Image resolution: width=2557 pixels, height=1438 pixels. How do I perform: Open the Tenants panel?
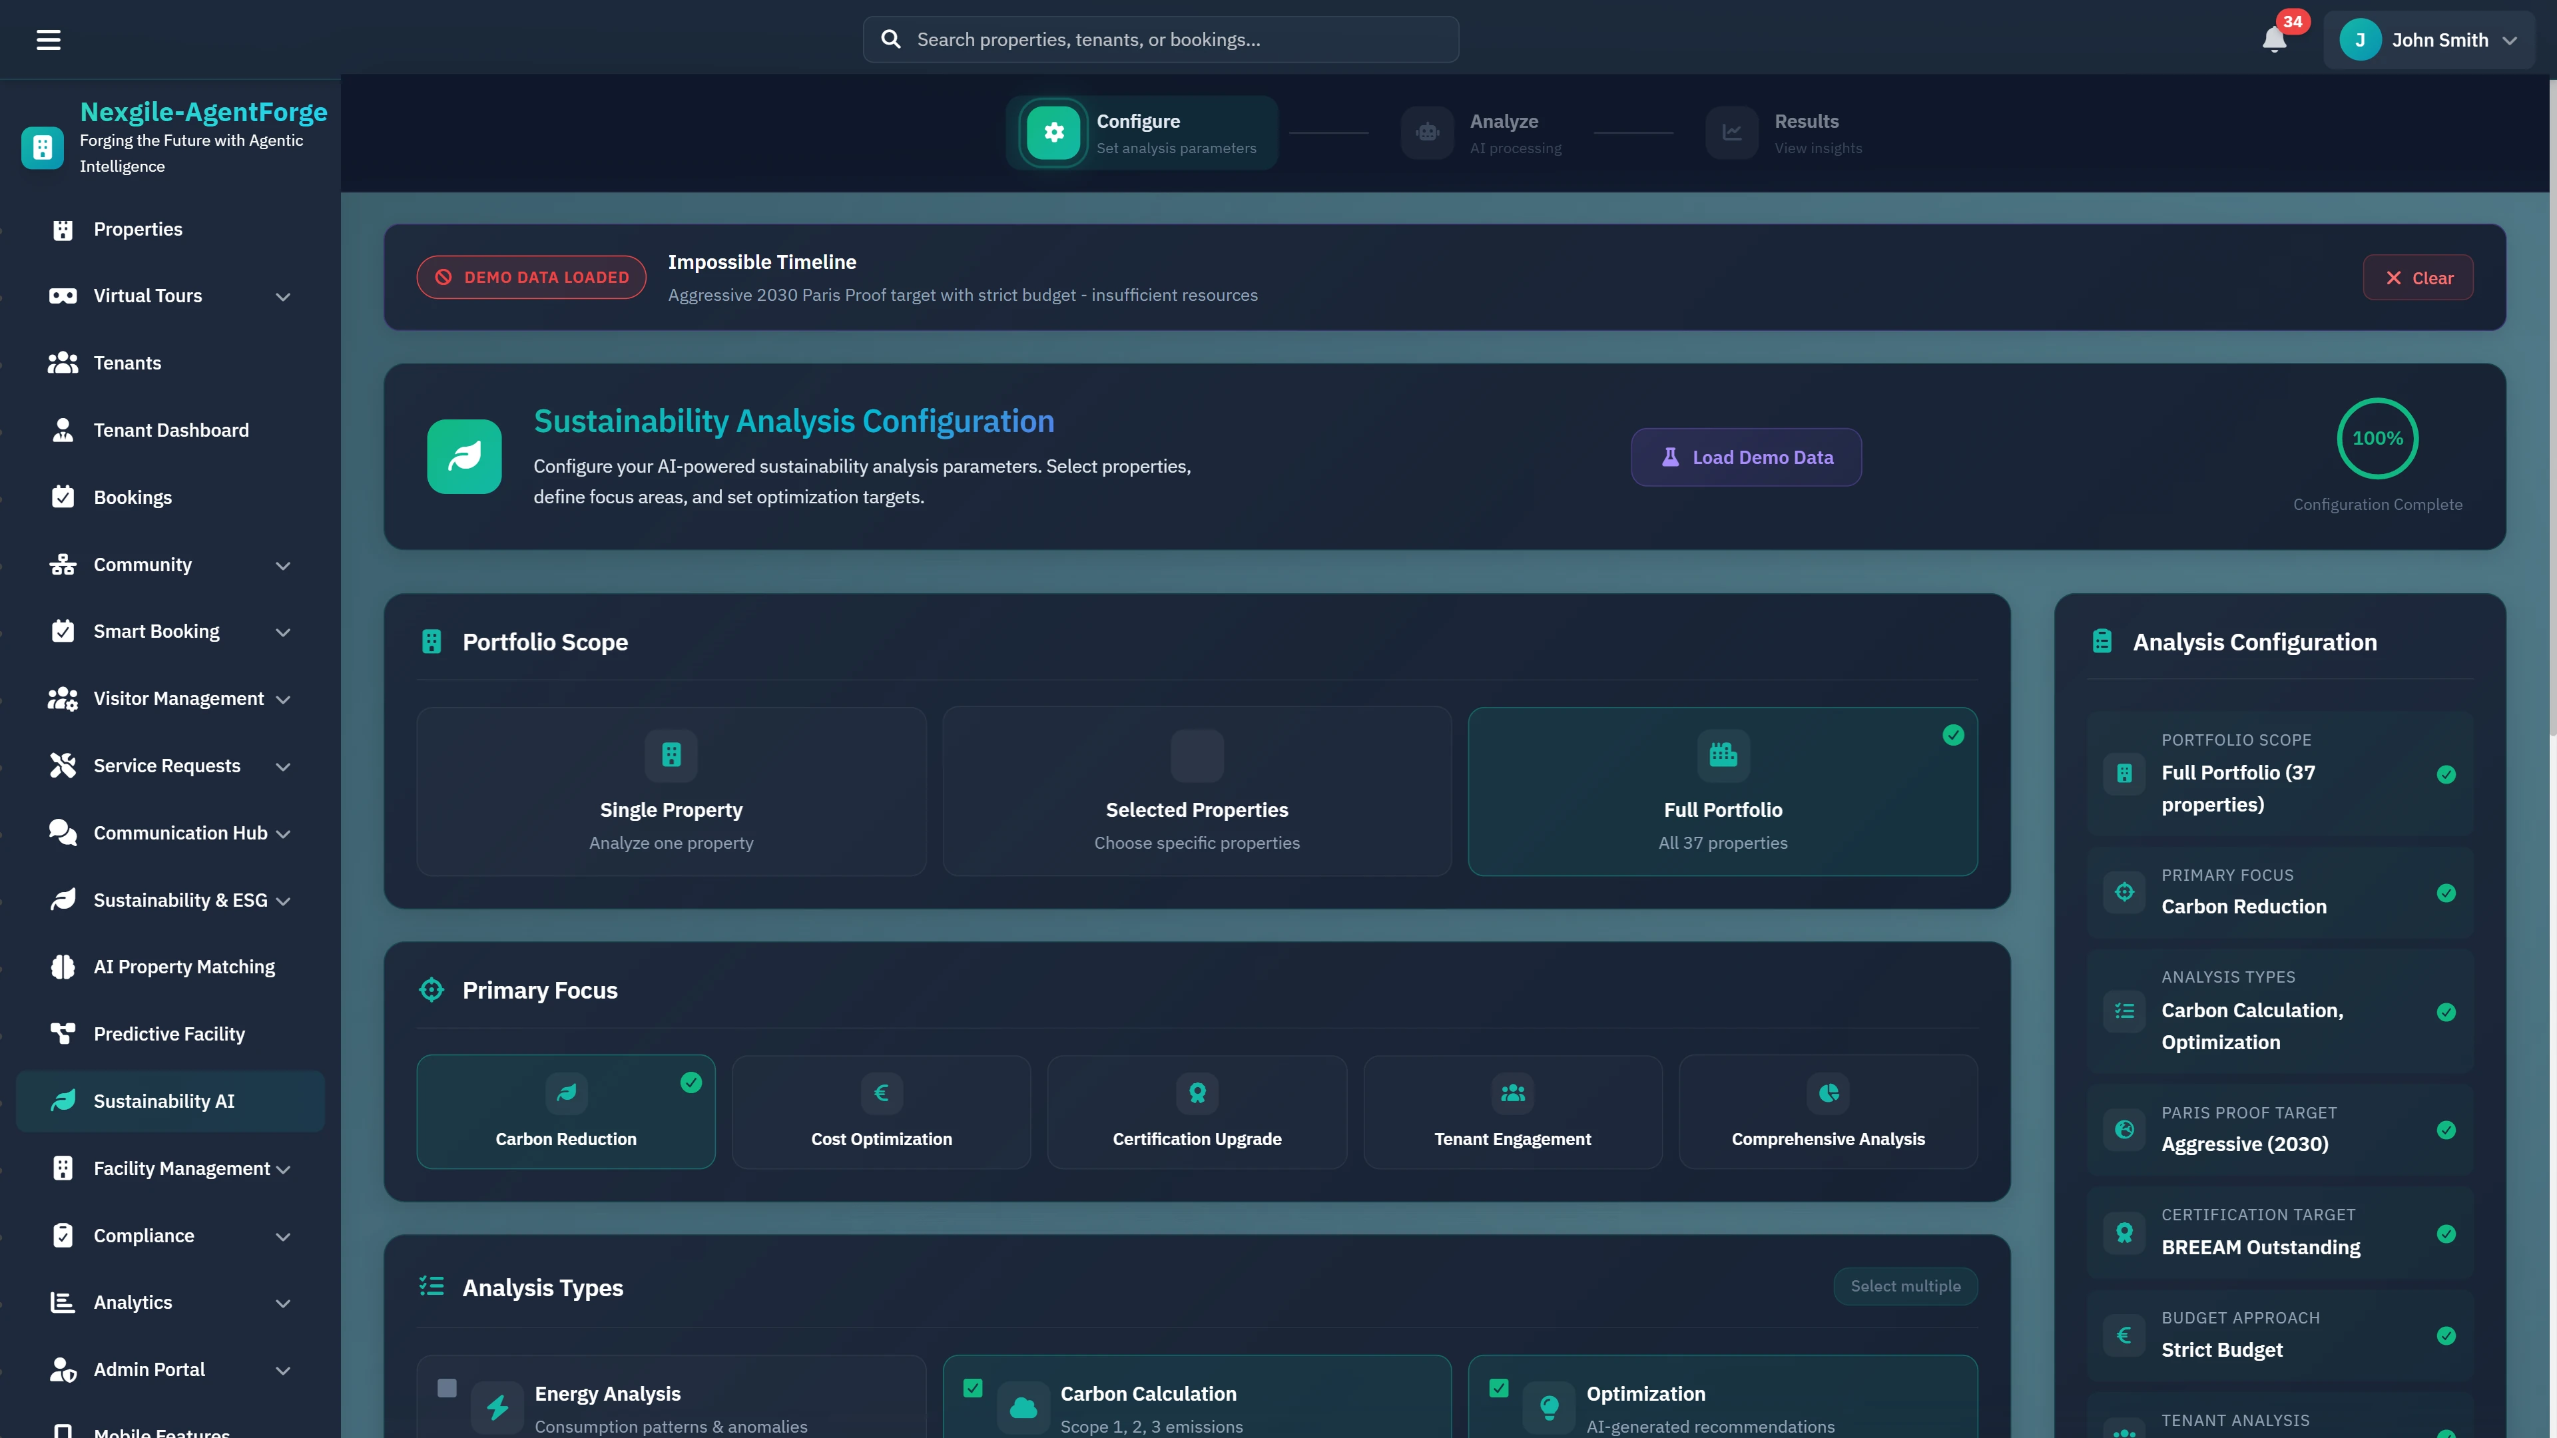click(x=127, y=362)
